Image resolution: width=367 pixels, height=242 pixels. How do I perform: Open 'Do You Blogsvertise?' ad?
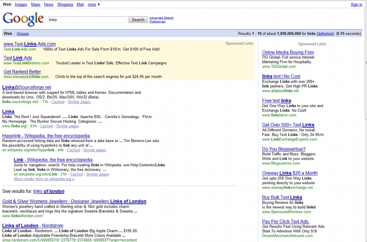(x=284, y=149)
